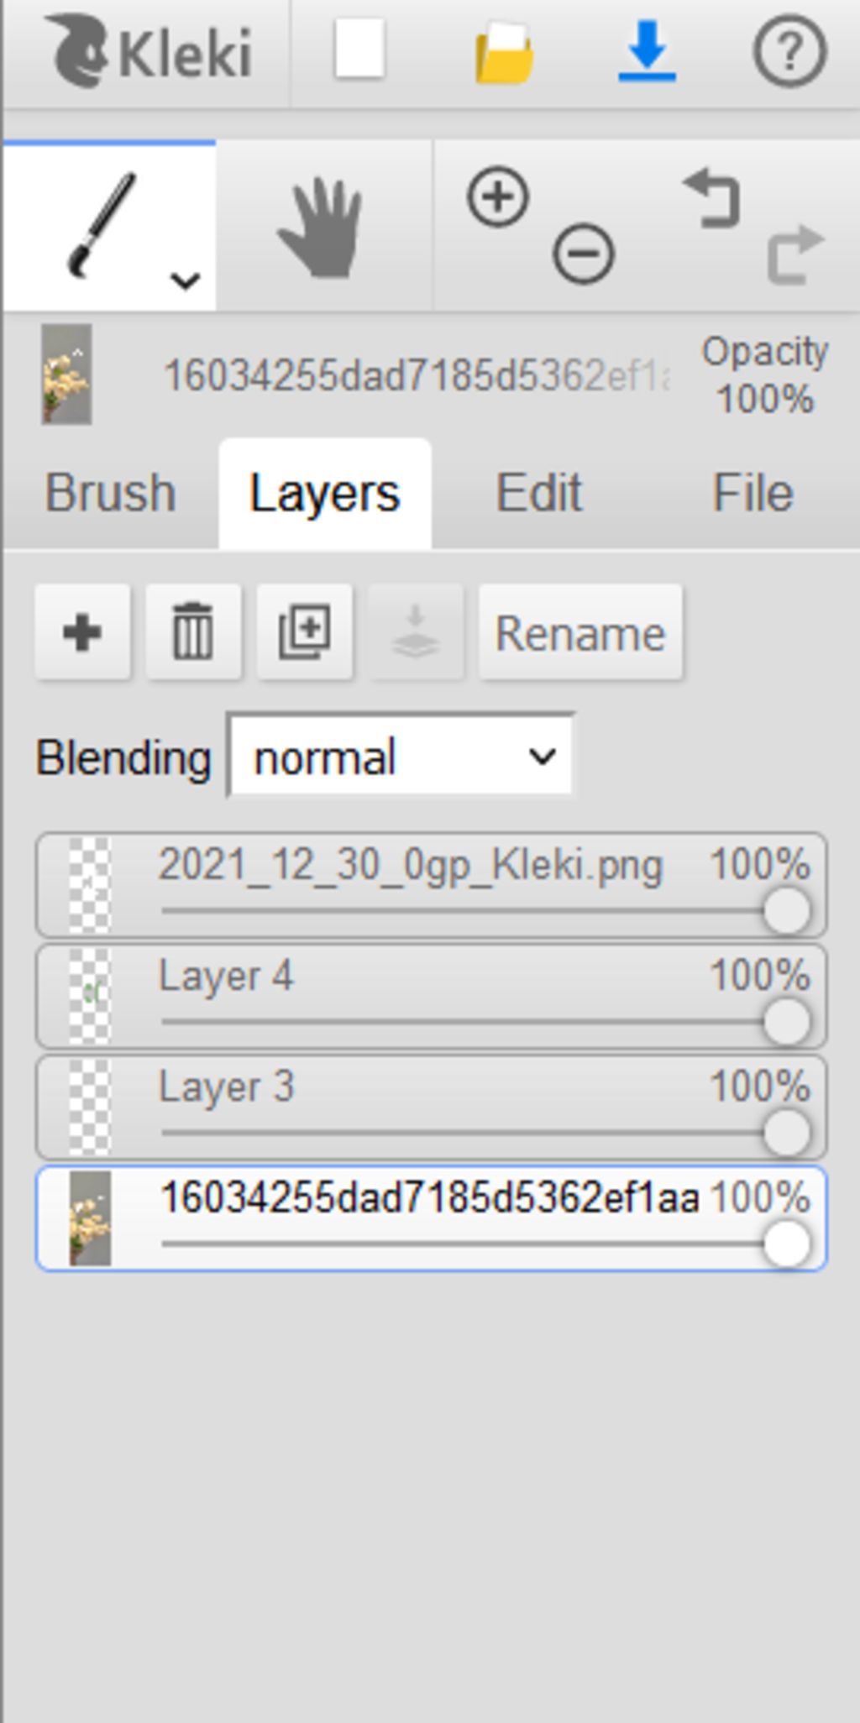860x1723 pixels.
Task: Open the File tab
Action: pyautogui.click(x=752, y=493)
